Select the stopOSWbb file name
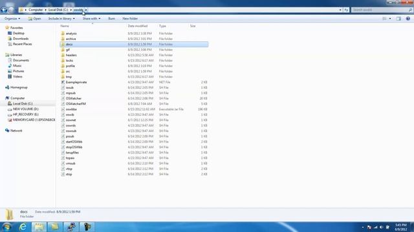The image size is (414, 232). click(74, 147)
